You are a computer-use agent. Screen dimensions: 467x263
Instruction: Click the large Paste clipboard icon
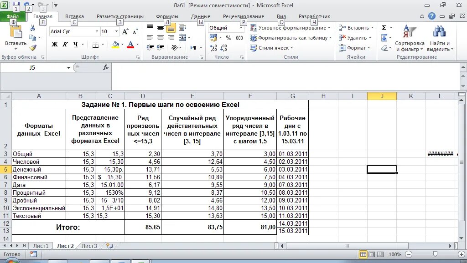(16, 32)
